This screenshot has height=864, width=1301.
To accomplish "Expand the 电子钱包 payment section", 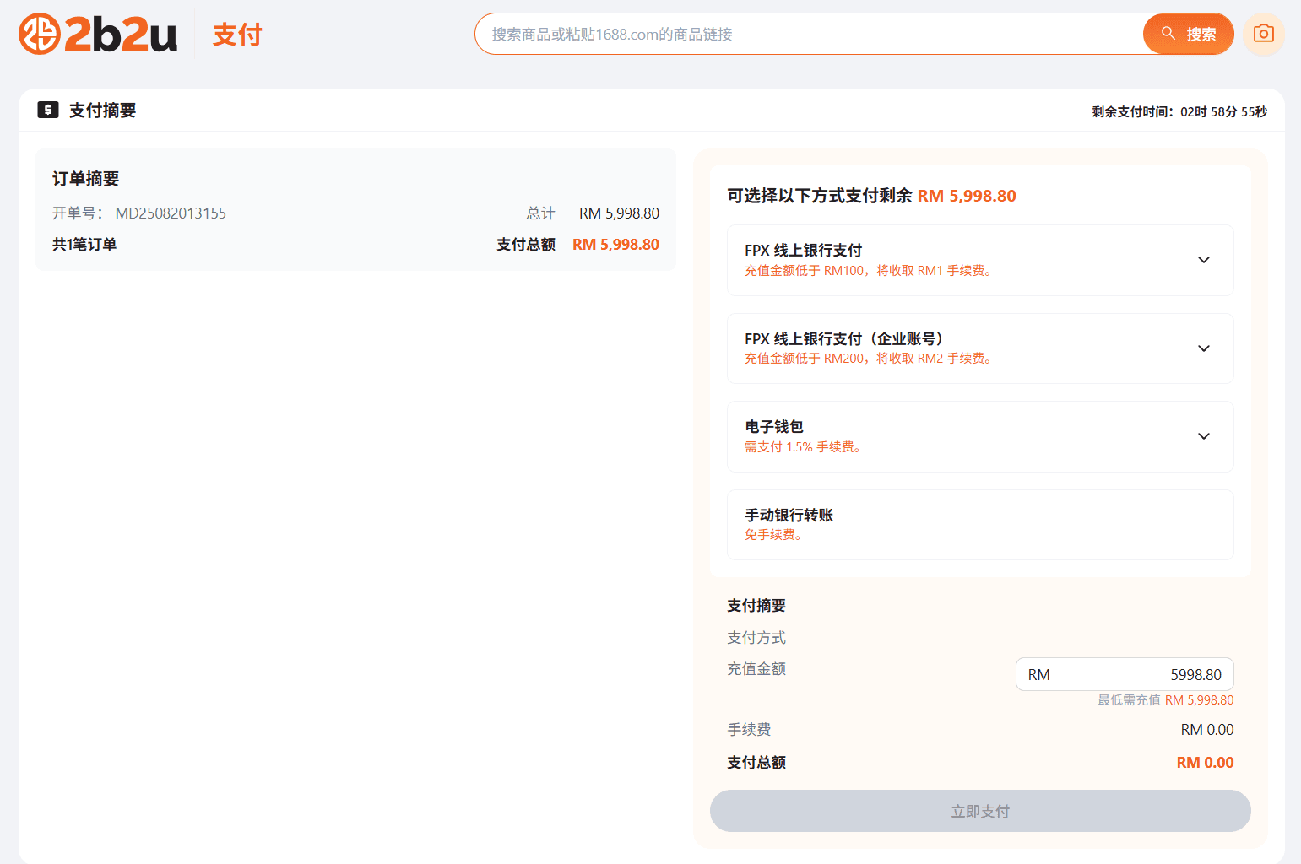I will tap(1204, 436).
